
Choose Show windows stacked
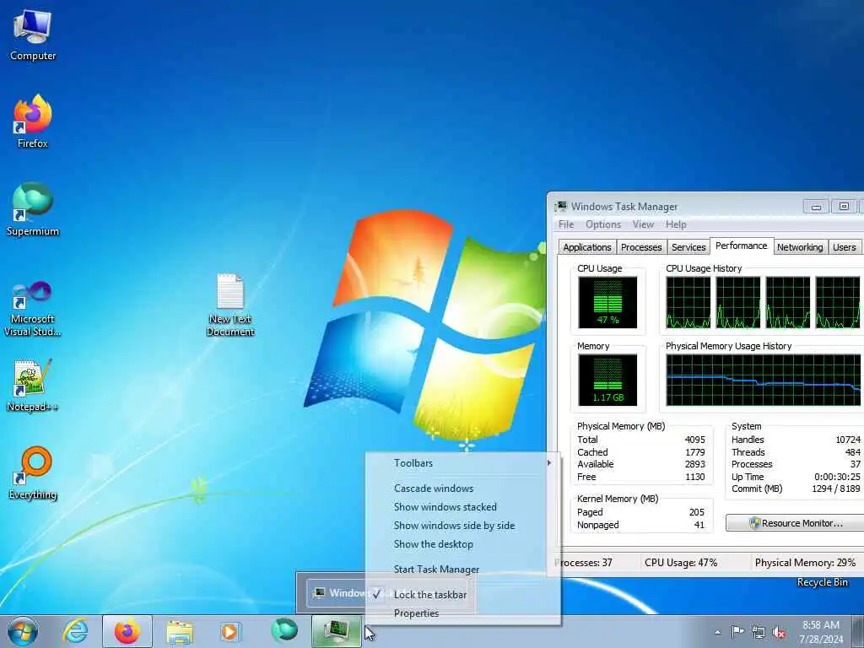pos(463,507)
